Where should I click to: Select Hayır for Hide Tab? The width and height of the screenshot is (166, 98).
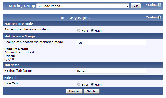(x=92, y=84)
